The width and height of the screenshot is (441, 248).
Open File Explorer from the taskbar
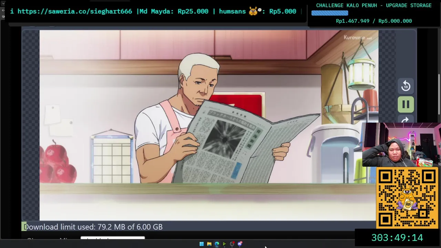coord(209,244)
